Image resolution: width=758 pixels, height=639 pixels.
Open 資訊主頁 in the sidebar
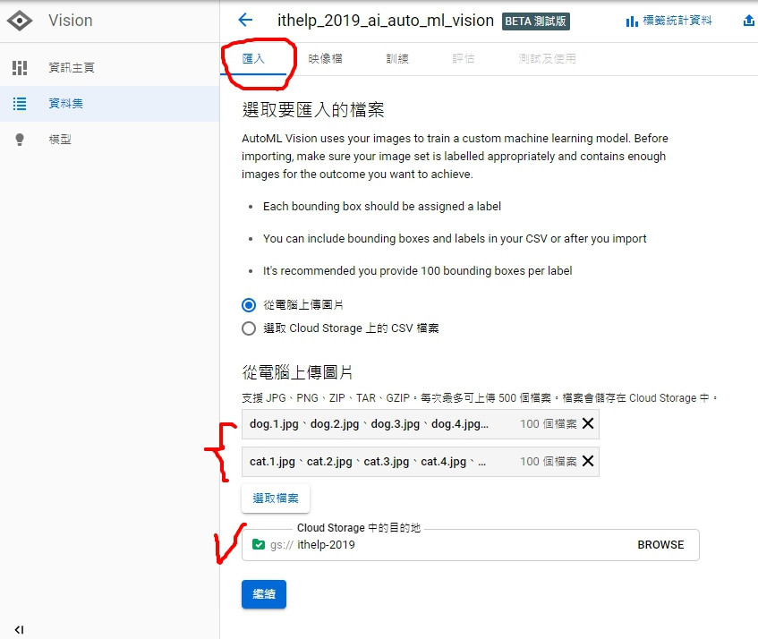(x=72, y=68)
